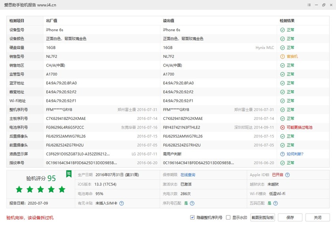Click factory Bluetooth address E4:9A:79:2E:8F:A0

[x=61, y=83]
